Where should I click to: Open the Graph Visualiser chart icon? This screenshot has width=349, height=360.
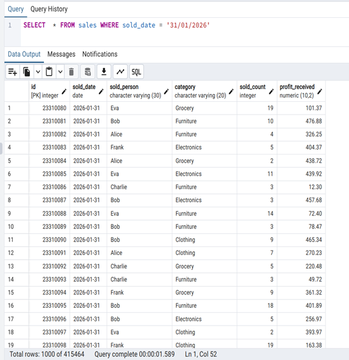pyautogui.click(x=120, y=72)
